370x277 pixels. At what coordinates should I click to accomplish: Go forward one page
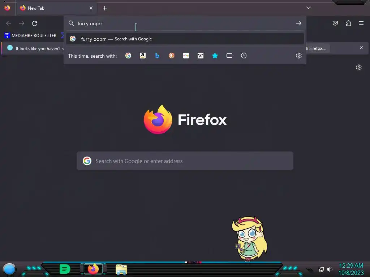click(x=22, y=23)
